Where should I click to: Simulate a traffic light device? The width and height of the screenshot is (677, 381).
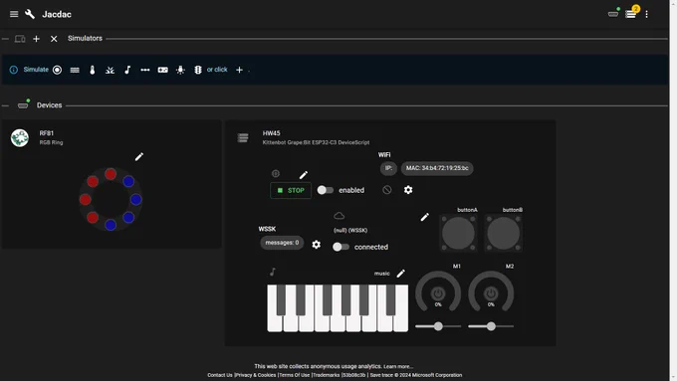(198, 70)
